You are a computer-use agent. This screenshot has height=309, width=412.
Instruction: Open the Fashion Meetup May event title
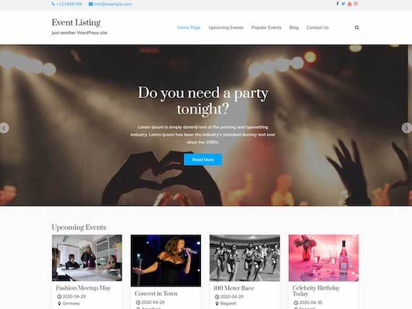click(x=83, y=288)
